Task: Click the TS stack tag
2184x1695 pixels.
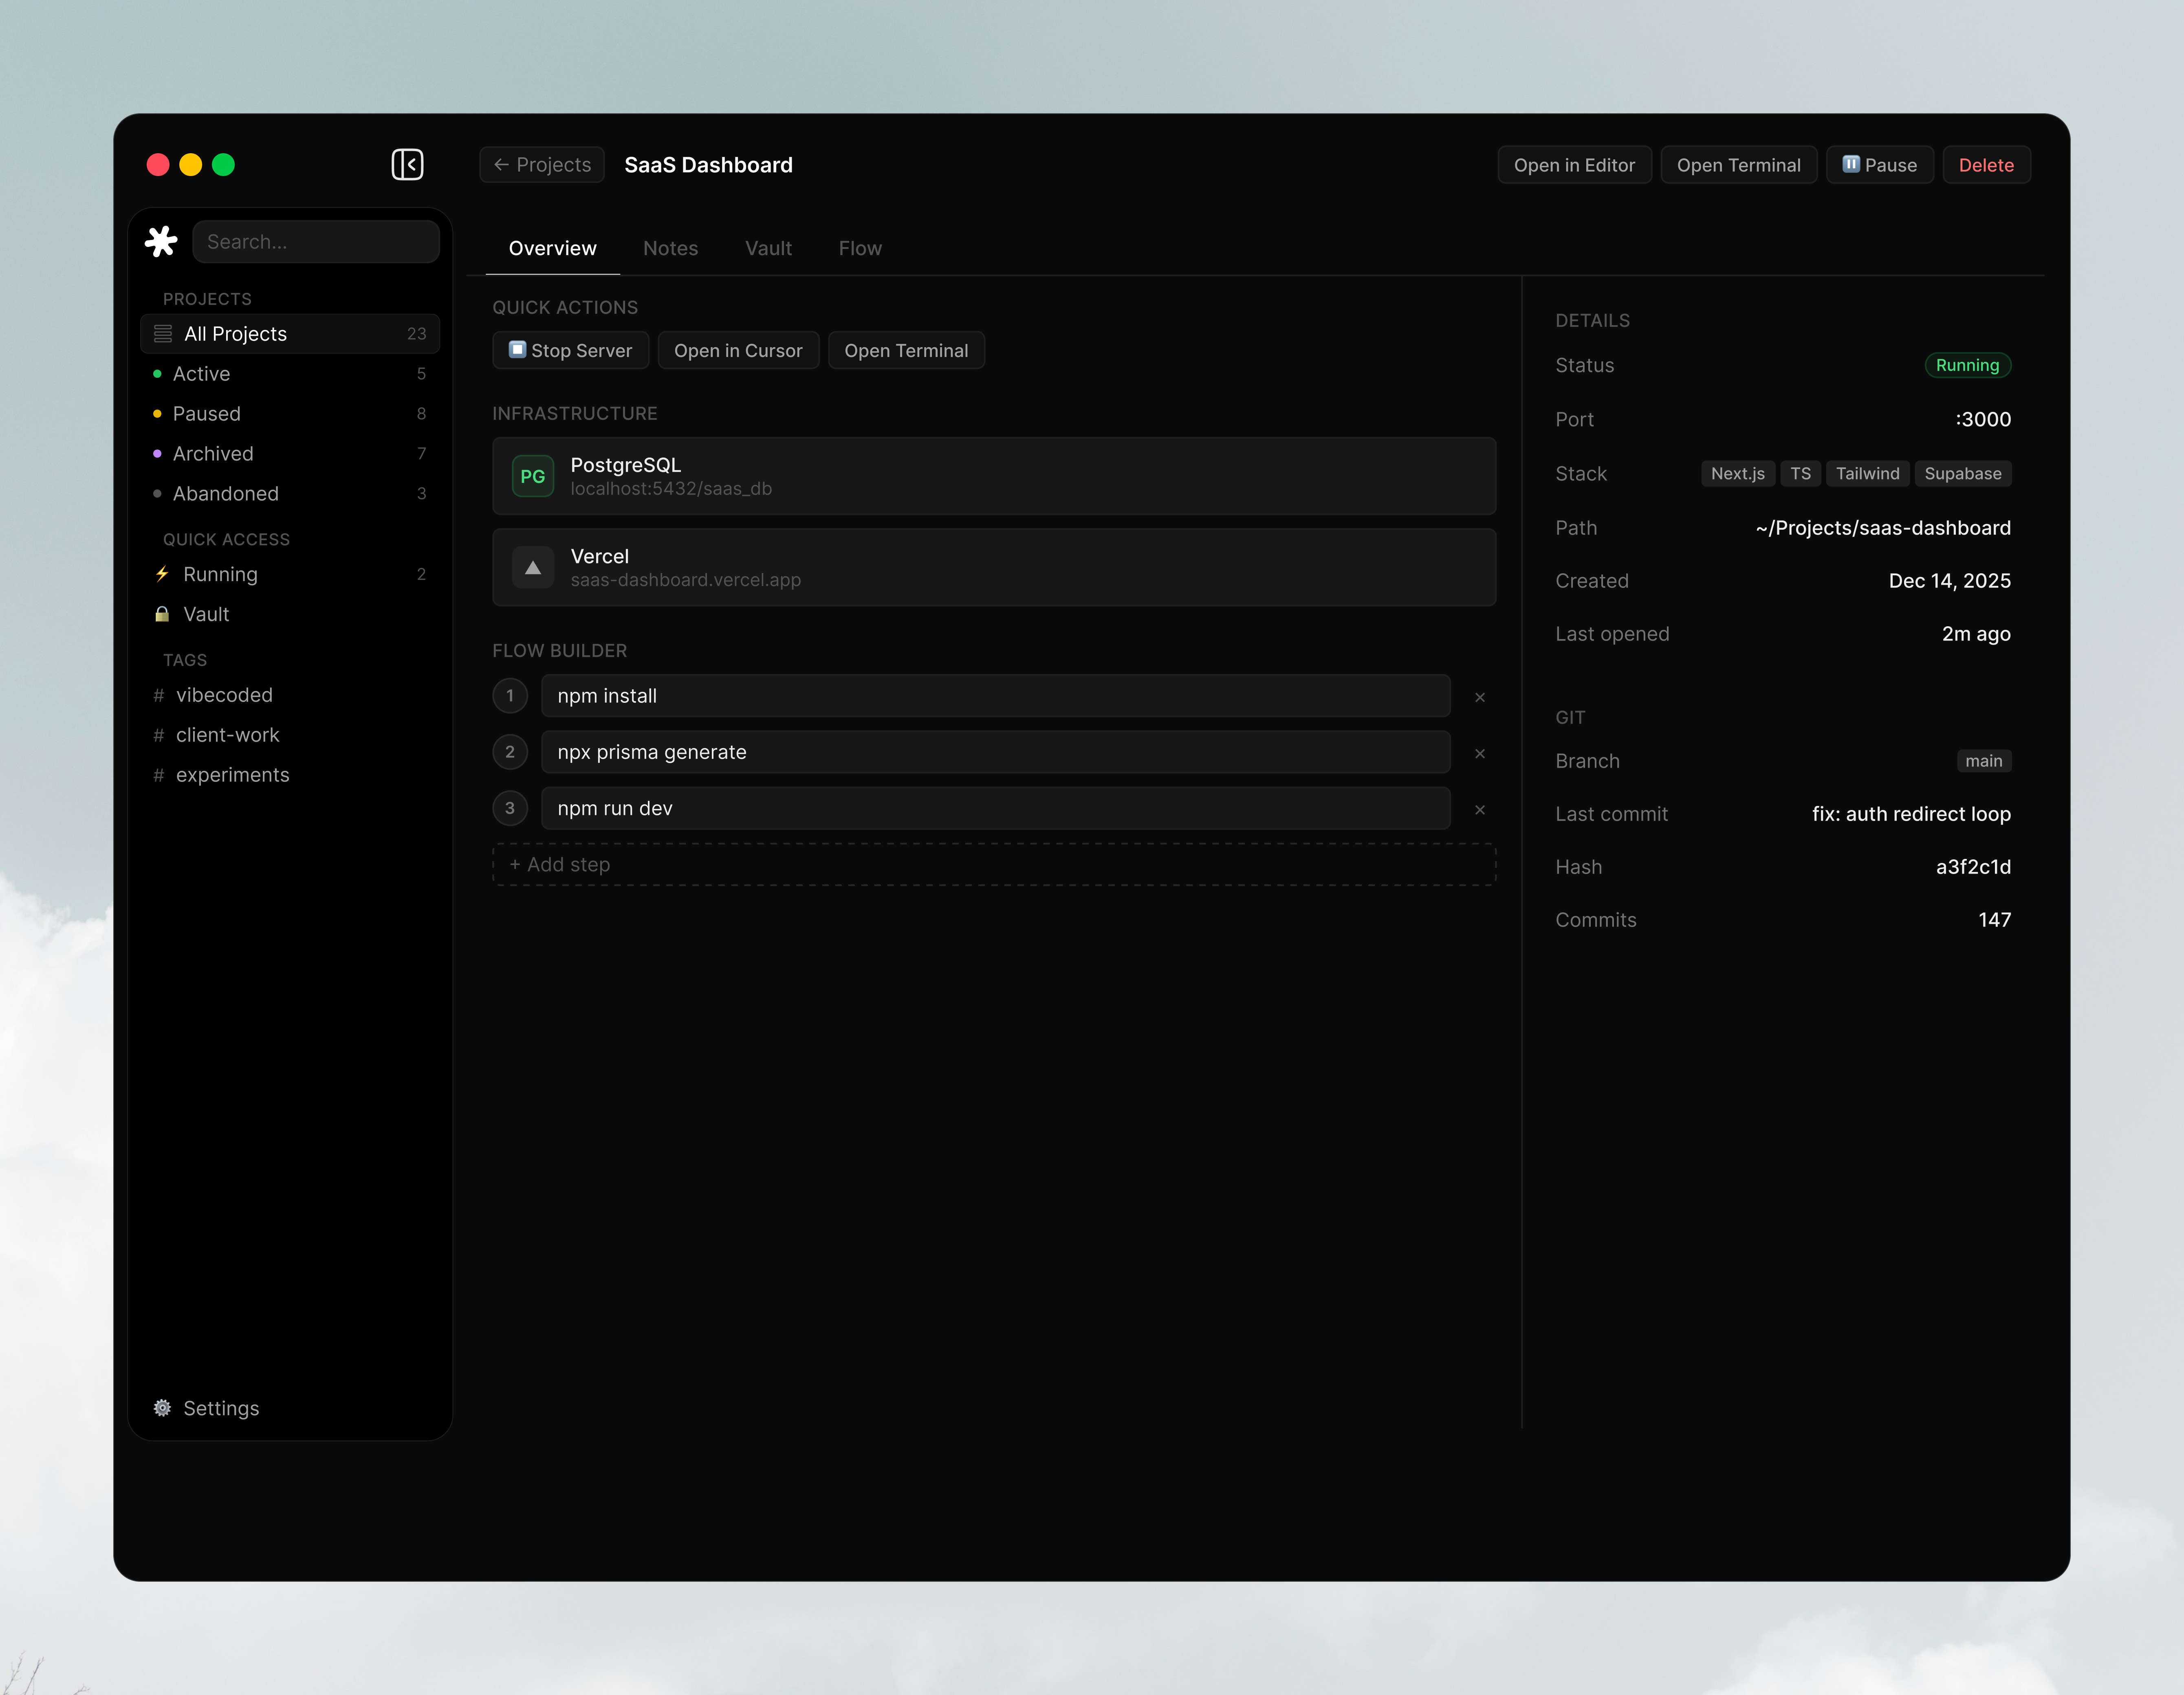Action: (x=1800, y=473)
